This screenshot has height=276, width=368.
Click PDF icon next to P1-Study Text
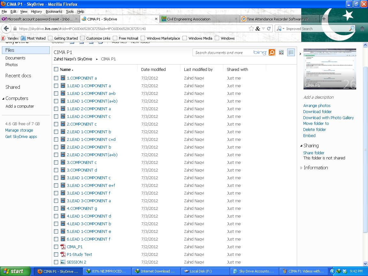pos(63,254)
